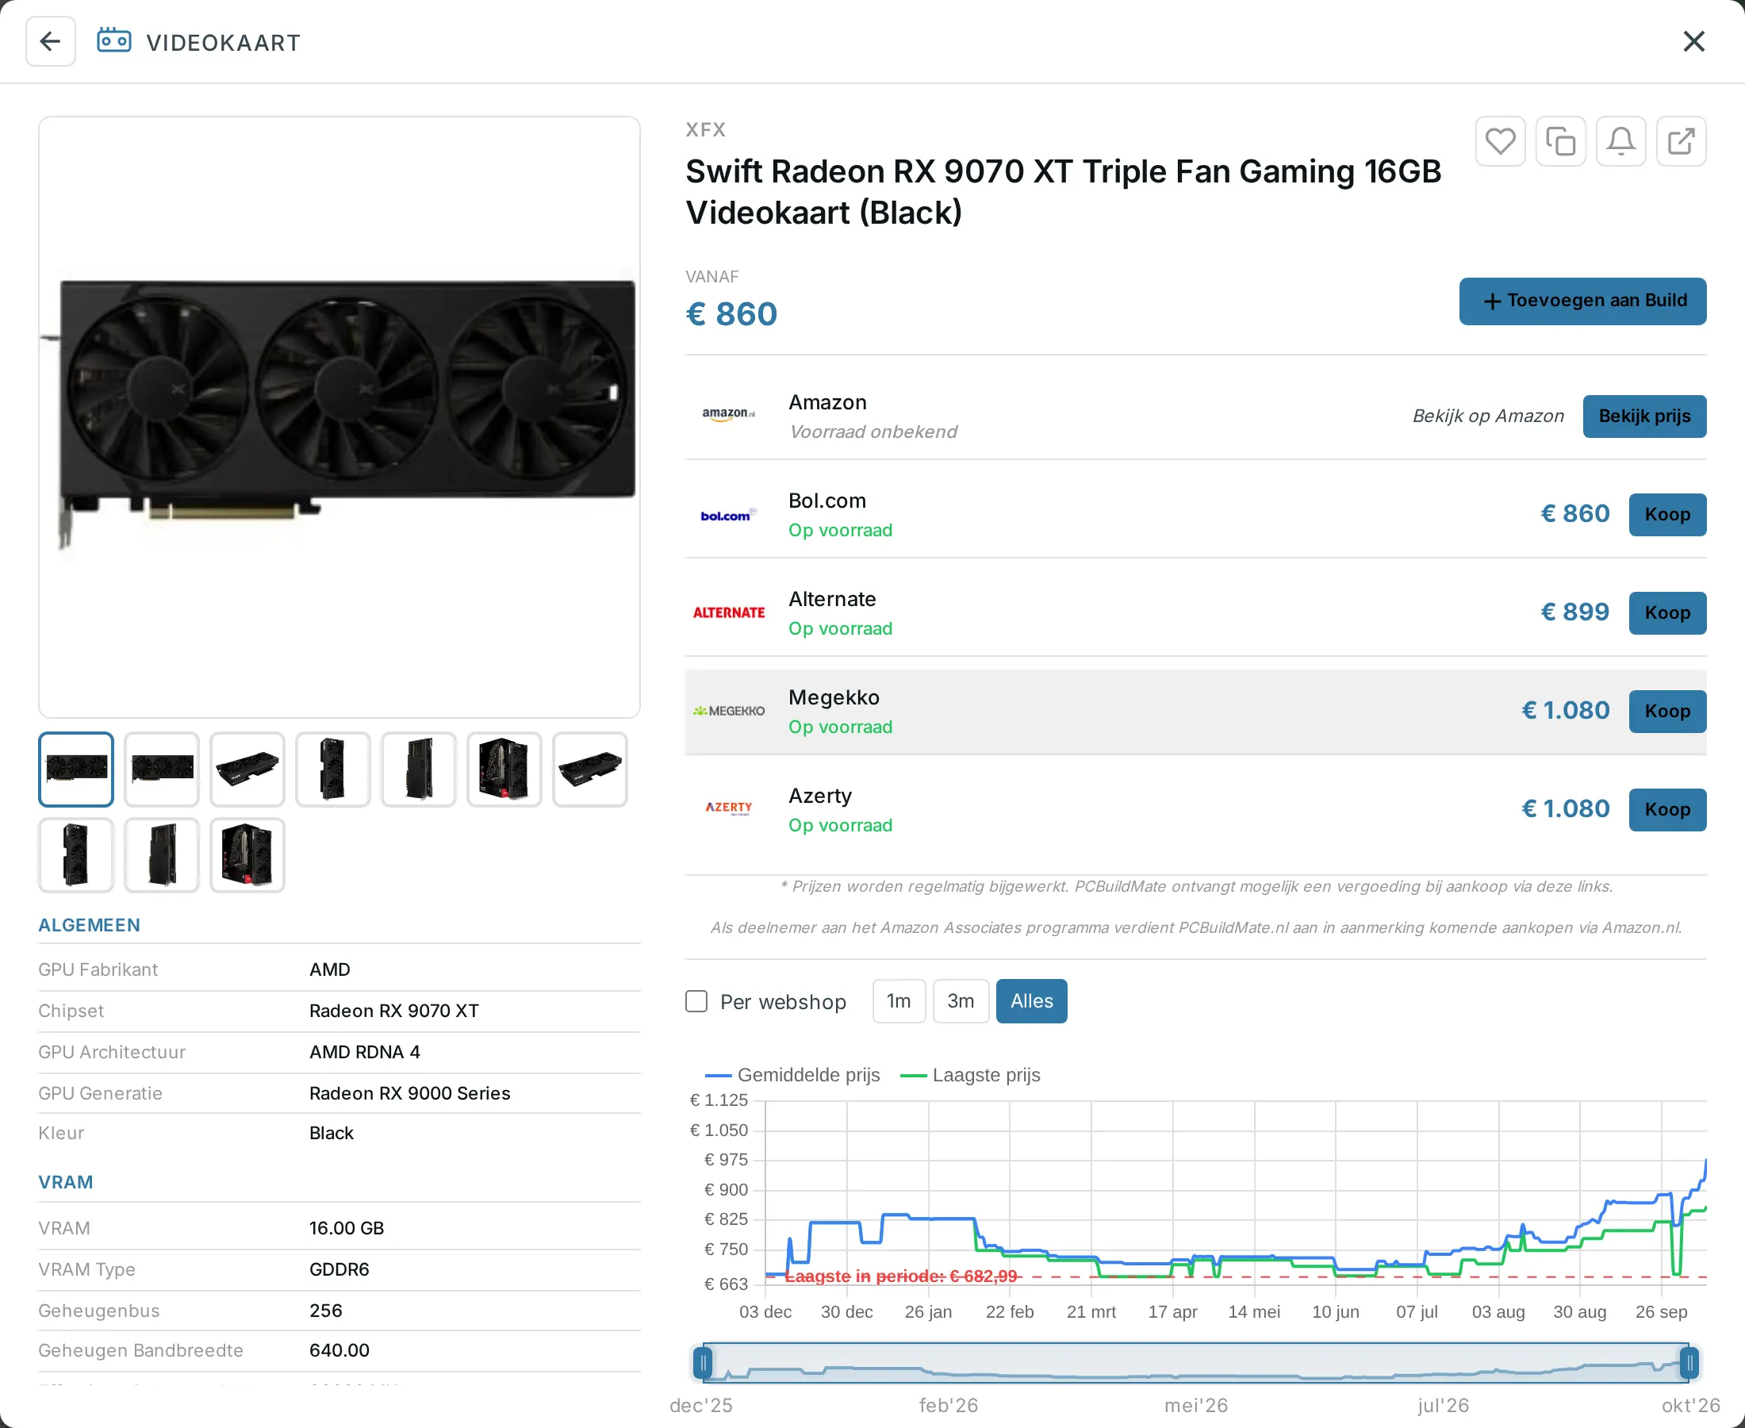Click Bekijk op Amazon text
1745x1428 pixels.
[1487, 416]
